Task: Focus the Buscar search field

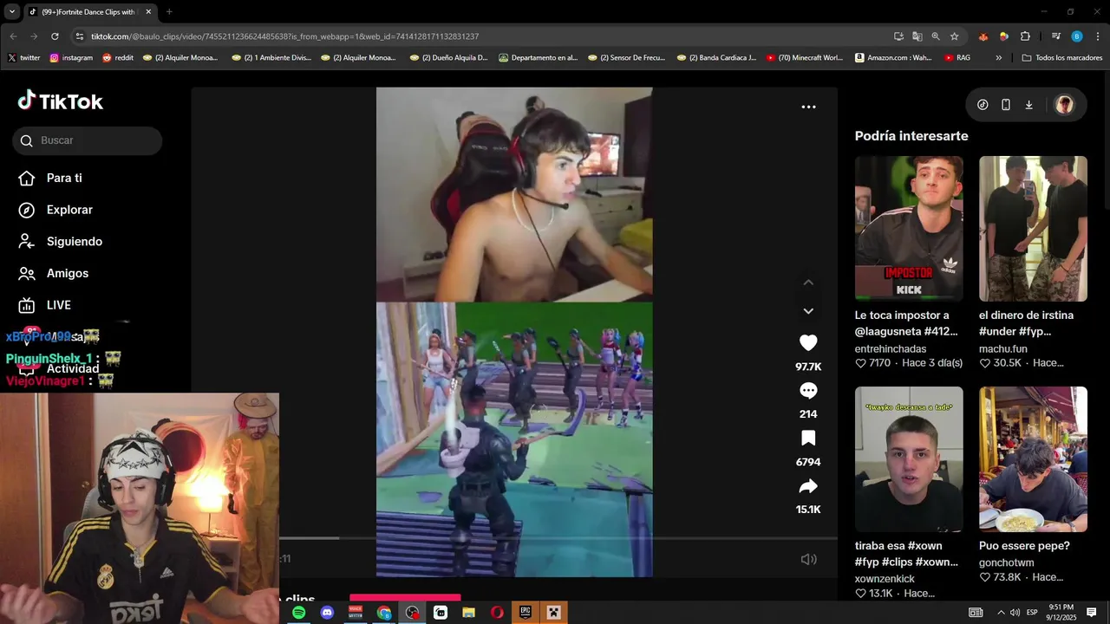Action: (87, 140)
